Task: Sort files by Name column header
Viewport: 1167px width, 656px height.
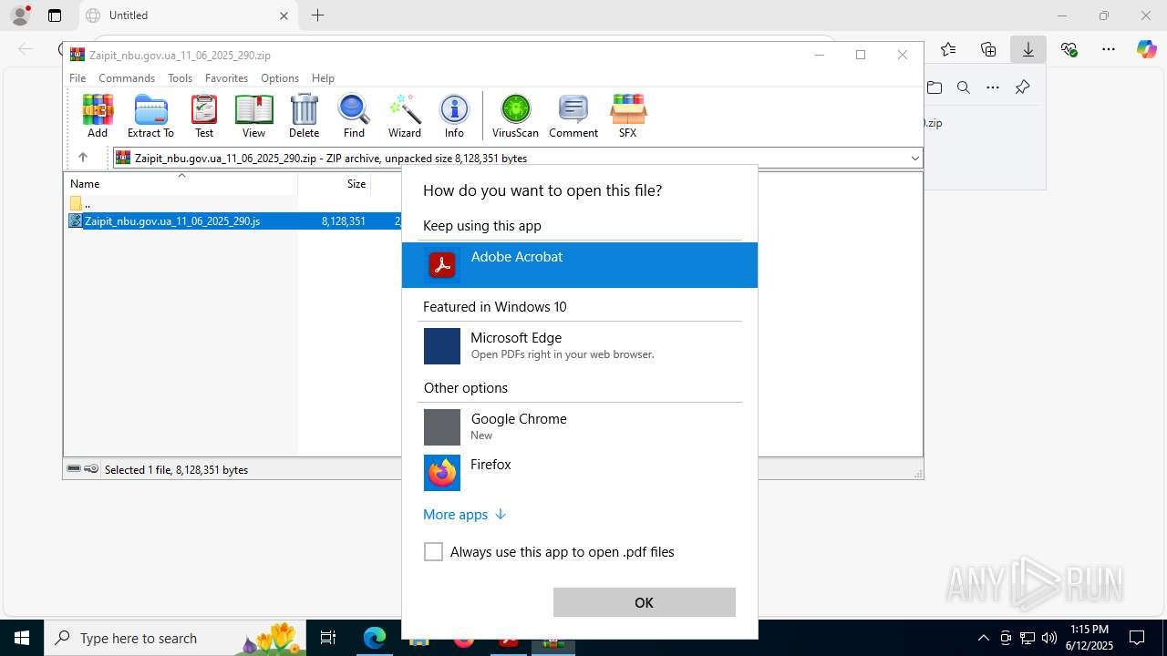Action: (x=181, y=183)
